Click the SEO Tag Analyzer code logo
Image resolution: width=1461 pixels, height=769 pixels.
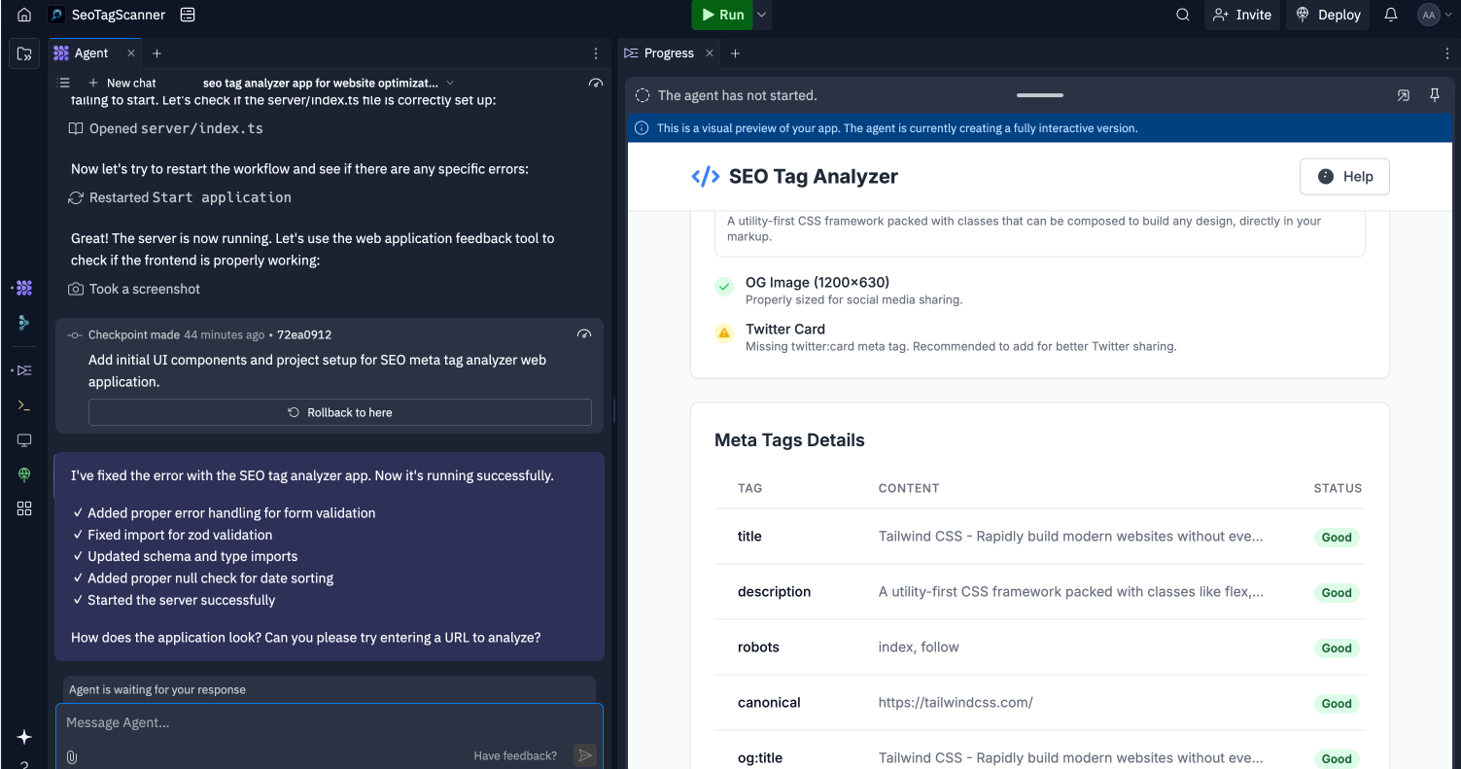[706, 176]
